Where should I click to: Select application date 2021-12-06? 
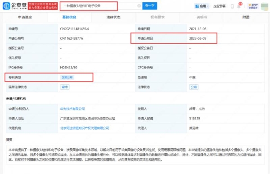(x=198, y=29)
